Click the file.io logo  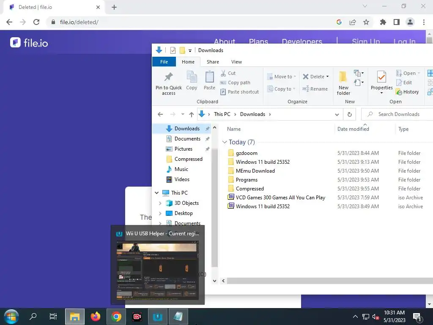(29, 43)
